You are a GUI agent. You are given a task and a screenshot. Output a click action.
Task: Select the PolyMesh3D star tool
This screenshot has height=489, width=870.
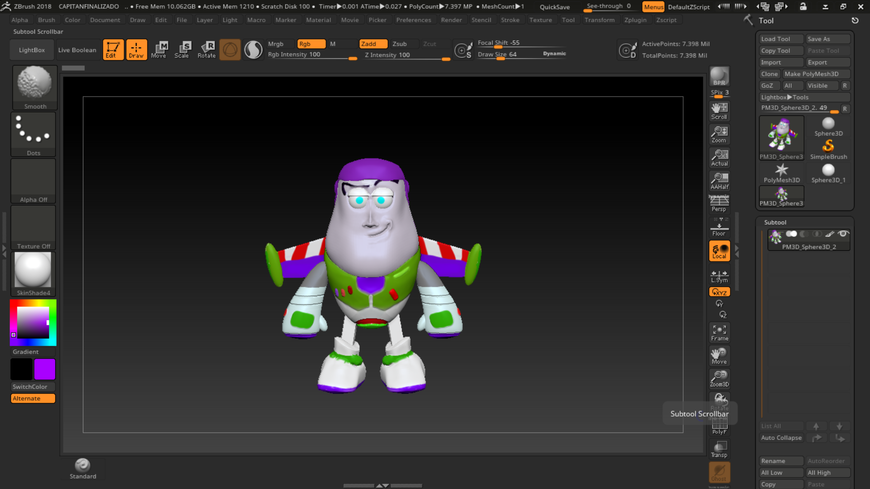pos(782,173)
